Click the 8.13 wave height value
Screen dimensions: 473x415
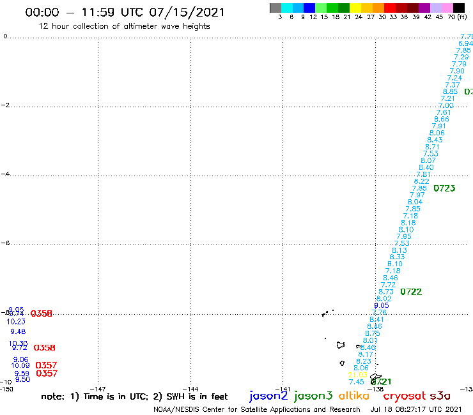tap(399, 250)
